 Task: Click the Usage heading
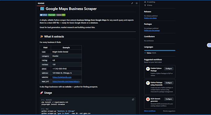click(x=48, y=93)
